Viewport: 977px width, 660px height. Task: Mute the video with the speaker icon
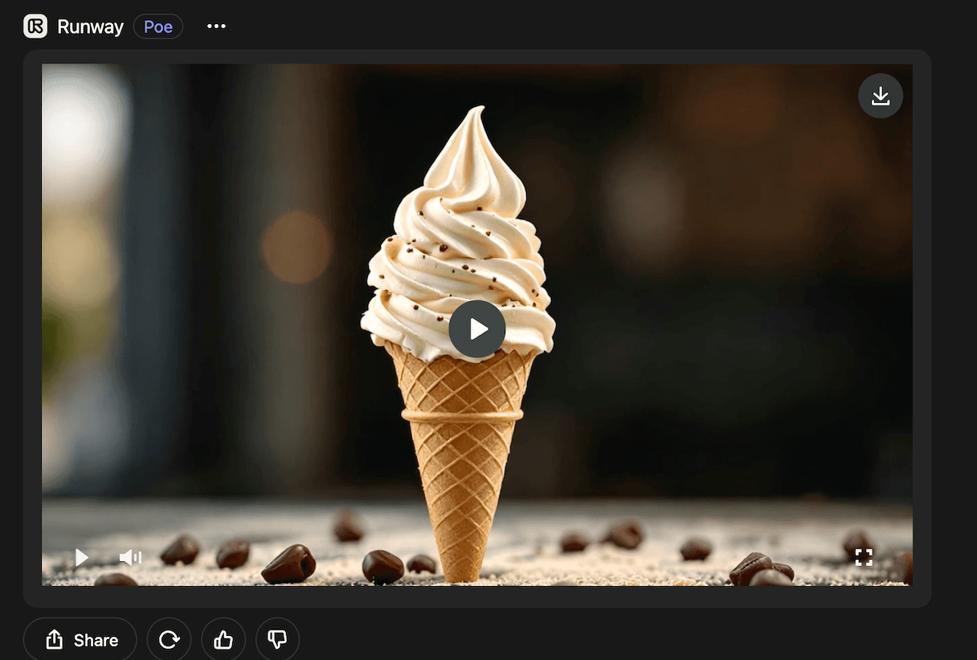tap(130, 557)
